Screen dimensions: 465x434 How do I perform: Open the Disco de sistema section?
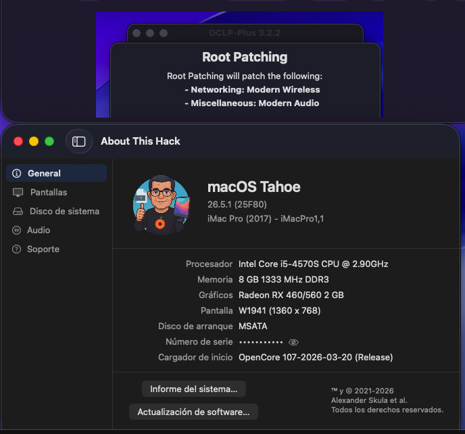[56, 211]
